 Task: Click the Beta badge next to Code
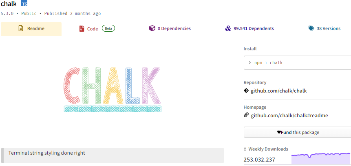pos(108,28)
